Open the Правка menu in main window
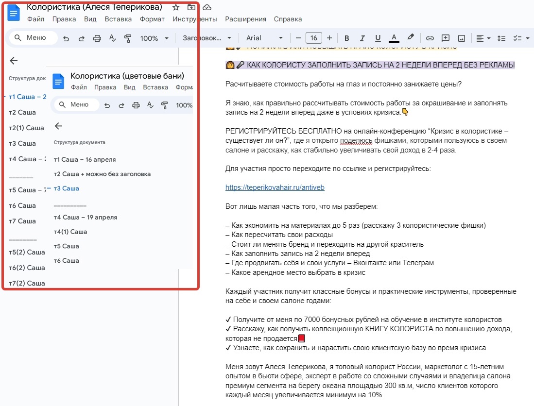The width and height of the screenshot is (534, 406). click(64, 19)
